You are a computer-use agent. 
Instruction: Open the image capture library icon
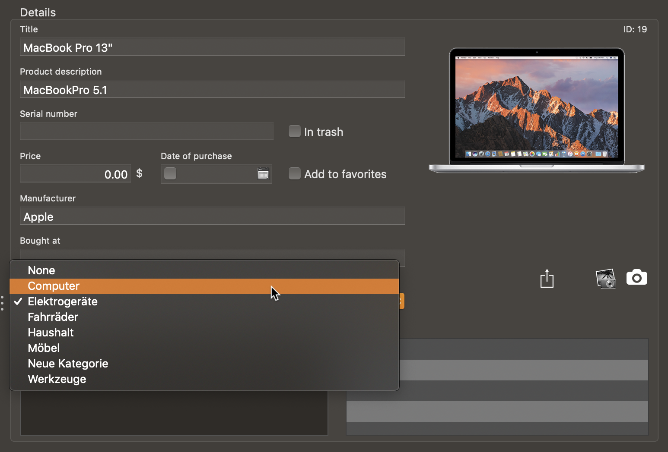point(606,278)
